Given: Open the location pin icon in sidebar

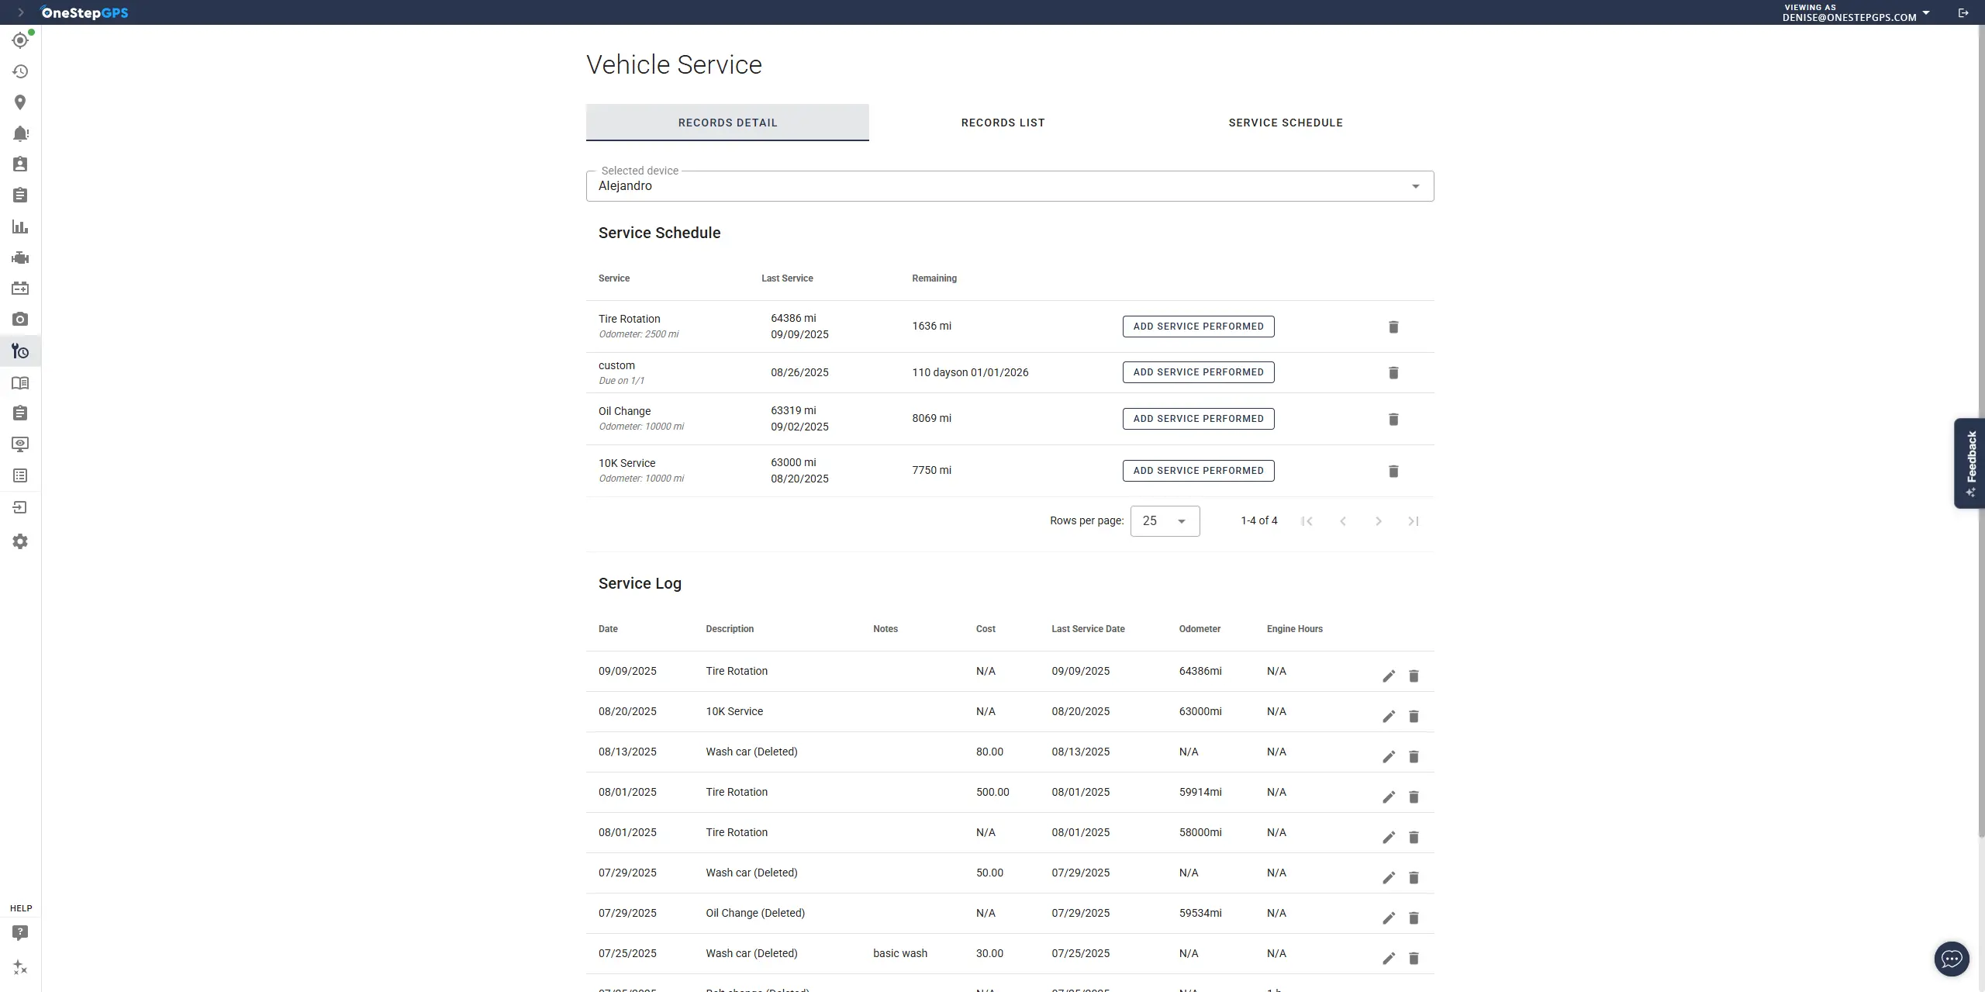Looking at the screenshot, I should pos(20,102).
